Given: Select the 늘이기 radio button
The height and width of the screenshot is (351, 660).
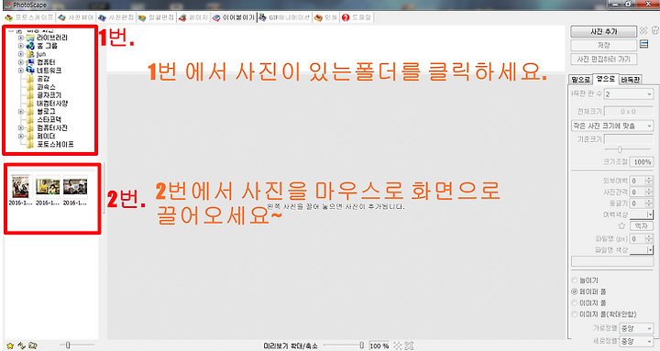Looking at the screenshot, I should point(574,280).
